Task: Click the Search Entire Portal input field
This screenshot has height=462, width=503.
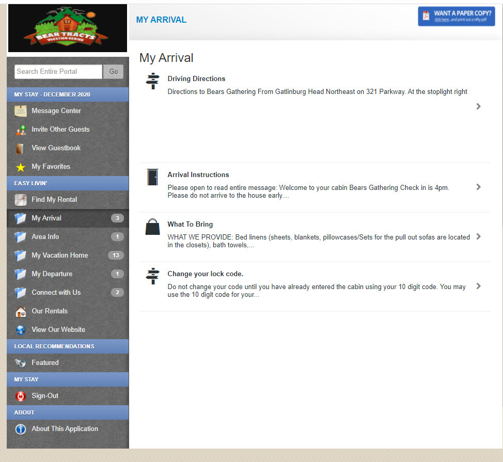Action: (x=58, y=72)
